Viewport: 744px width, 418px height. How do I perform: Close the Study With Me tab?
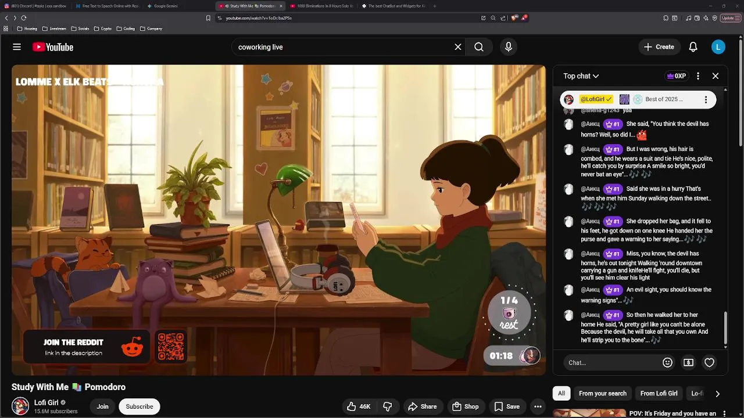click(x=281, y=6)
